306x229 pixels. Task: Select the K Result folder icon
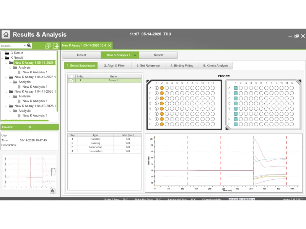(x=7, y=58)
